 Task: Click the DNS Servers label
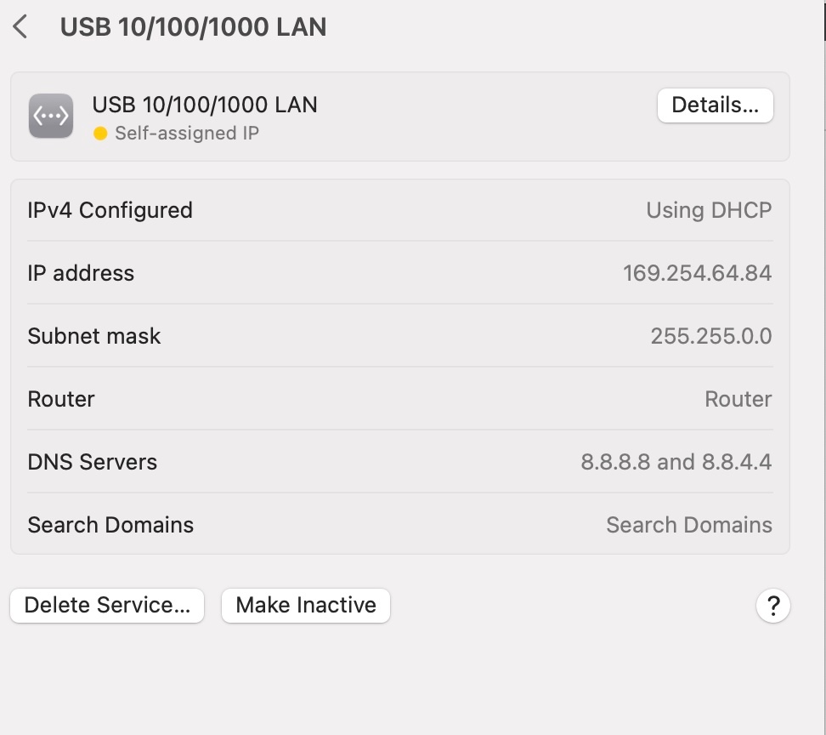(92, 462)
